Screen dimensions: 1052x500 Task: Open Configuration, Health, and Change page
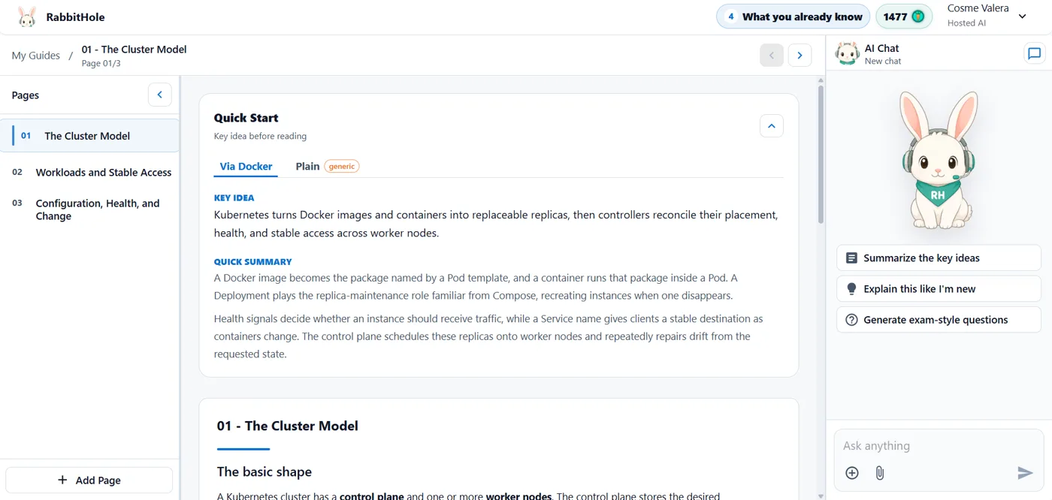[x=89, y=209]
